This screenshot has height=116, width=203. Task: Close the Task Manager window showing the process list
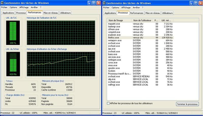pos(200,3)
